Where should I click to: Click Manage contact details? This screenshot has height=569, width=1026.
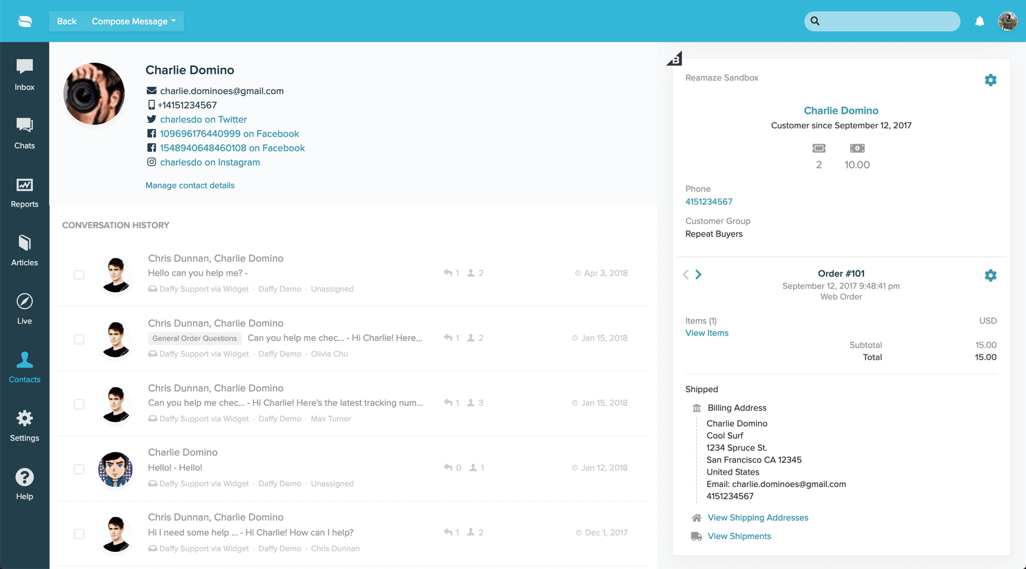189,185
